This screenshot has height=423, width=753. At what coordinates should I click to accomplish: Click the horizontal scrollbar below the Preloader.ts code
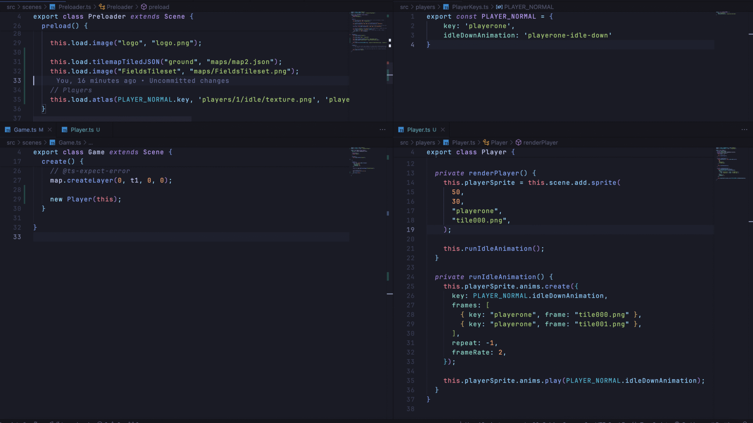coord(112,119)
